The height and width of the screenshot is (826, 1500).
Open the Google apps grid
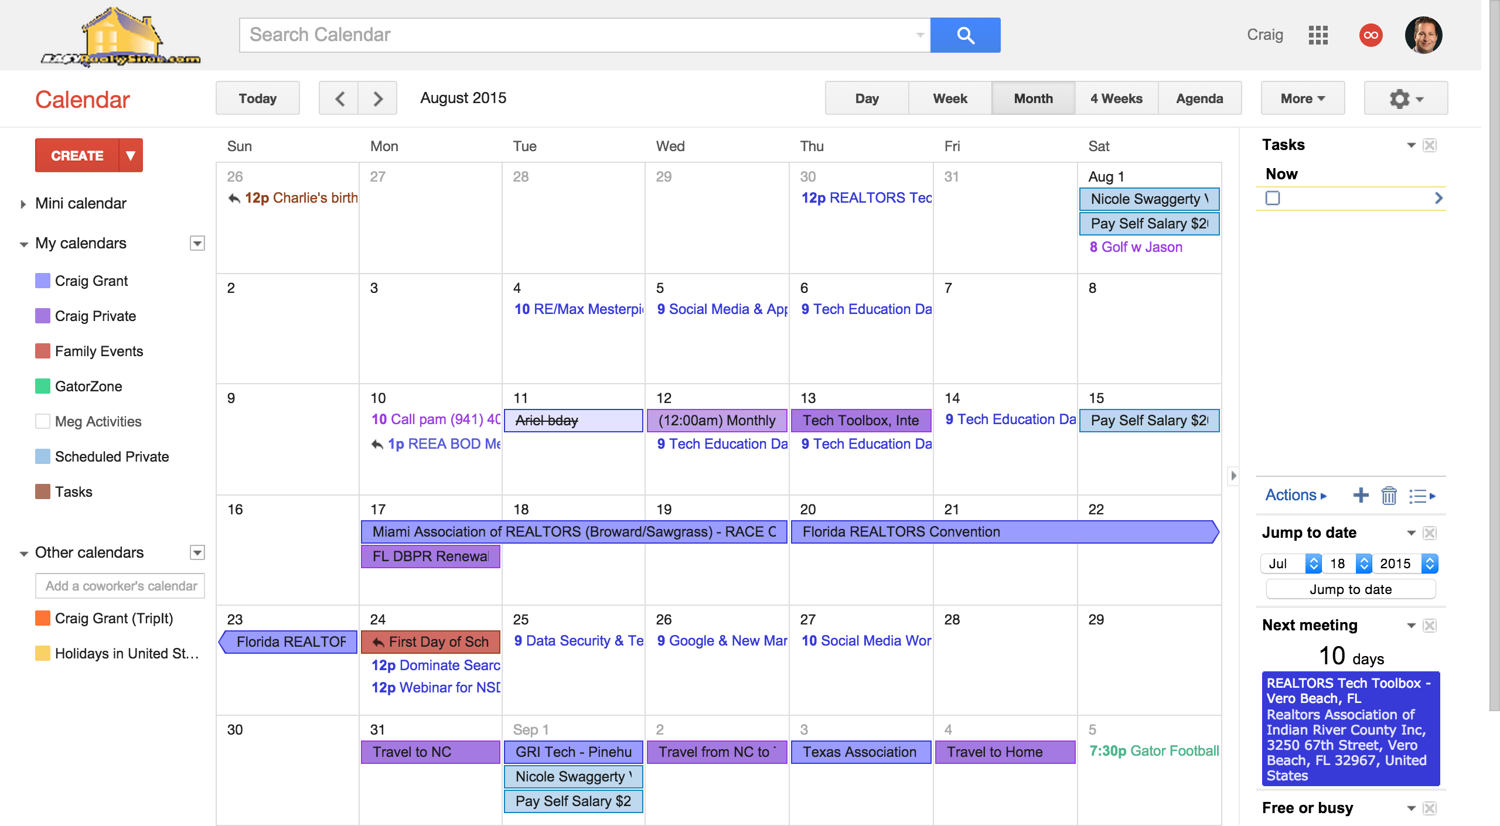pyautogui.click(x=1318, y=35)
